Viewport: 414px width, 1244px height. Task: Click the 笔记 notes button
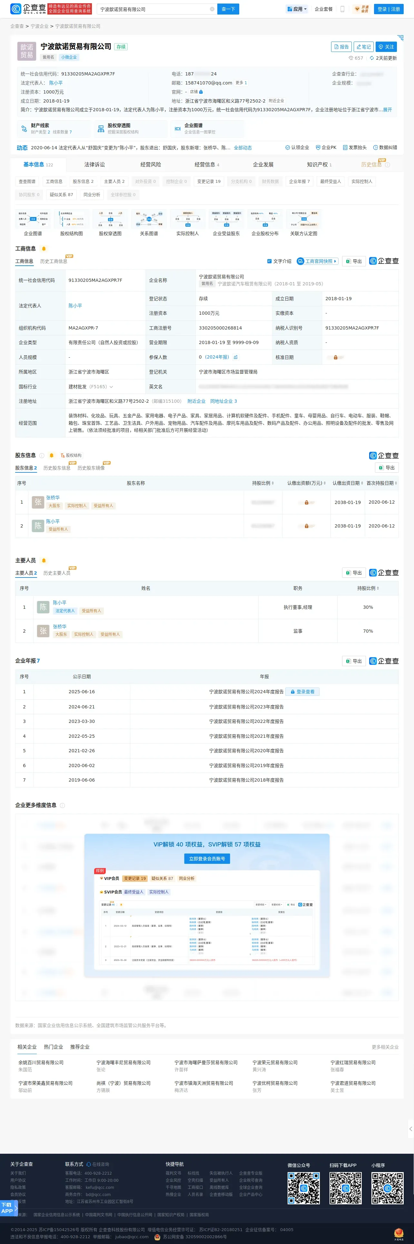point(363,47)
